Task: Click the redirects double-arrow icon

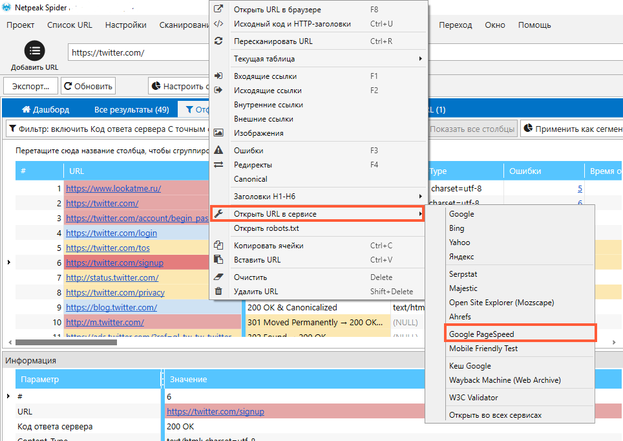Action: point(218,164)
